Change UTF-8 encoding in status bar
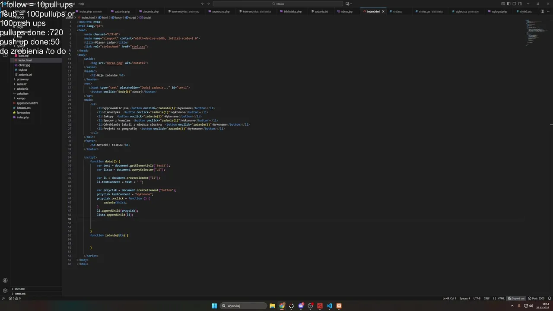Screen dimensions: 553x311 [477, 298]
